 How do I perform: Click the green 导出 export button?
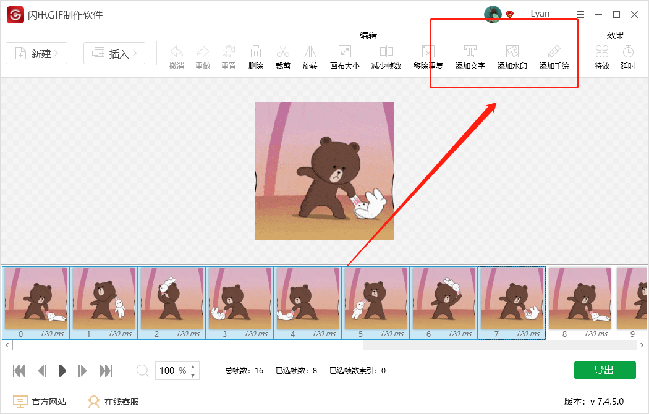click(x=604, y=370)
